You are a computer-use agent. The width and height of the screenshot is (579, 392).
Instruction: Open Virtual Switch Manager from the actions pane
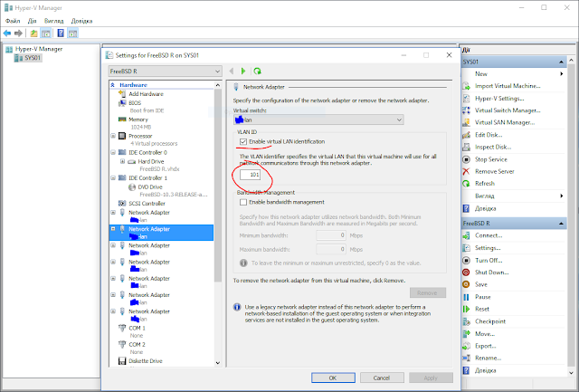(509, 110)
